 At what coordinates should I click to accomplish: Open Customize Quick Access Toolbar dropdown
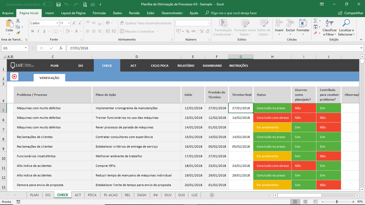click(x=100, y=5)
